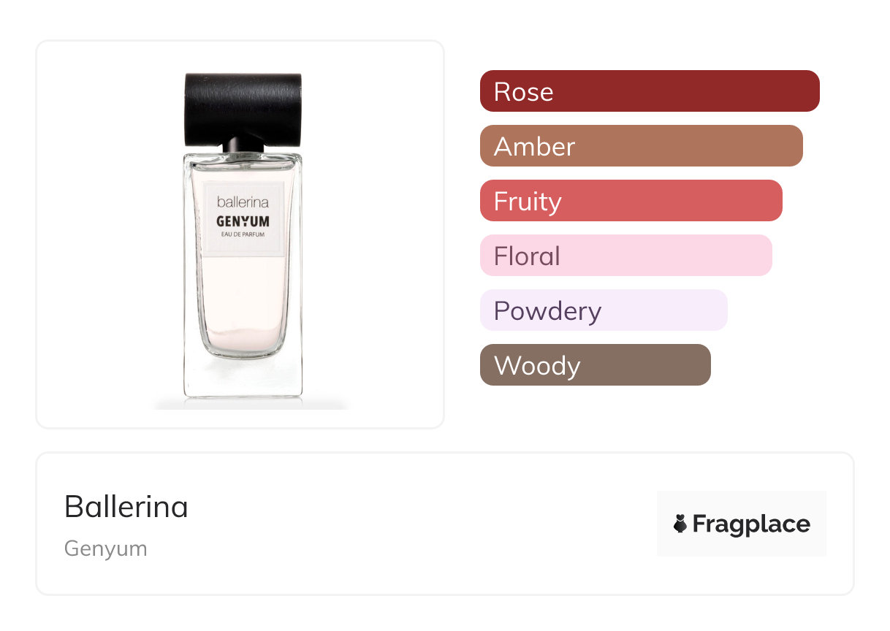The height and width of the screenshot is (631, 890).
Task: Click the empty white space left of the bottle
Action: pyautogui.click(x=102, y=234)
